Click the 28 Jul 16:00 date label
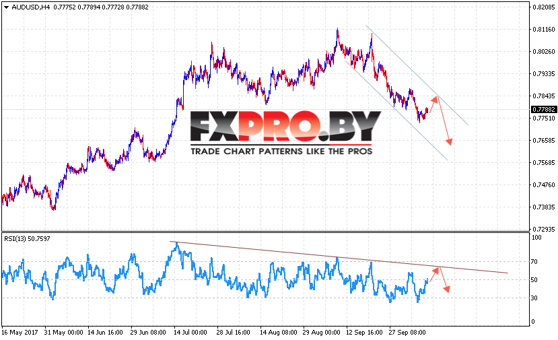 click(233, 333)
